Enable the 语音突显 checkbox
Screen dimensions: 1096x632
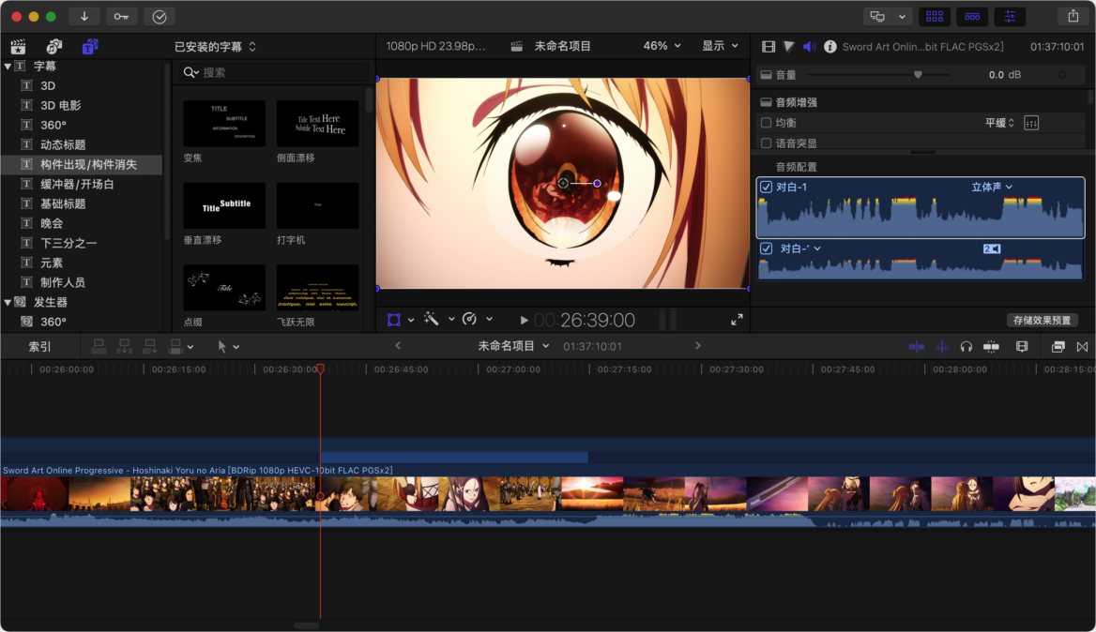pyautogui.click(x=766, y=143)
